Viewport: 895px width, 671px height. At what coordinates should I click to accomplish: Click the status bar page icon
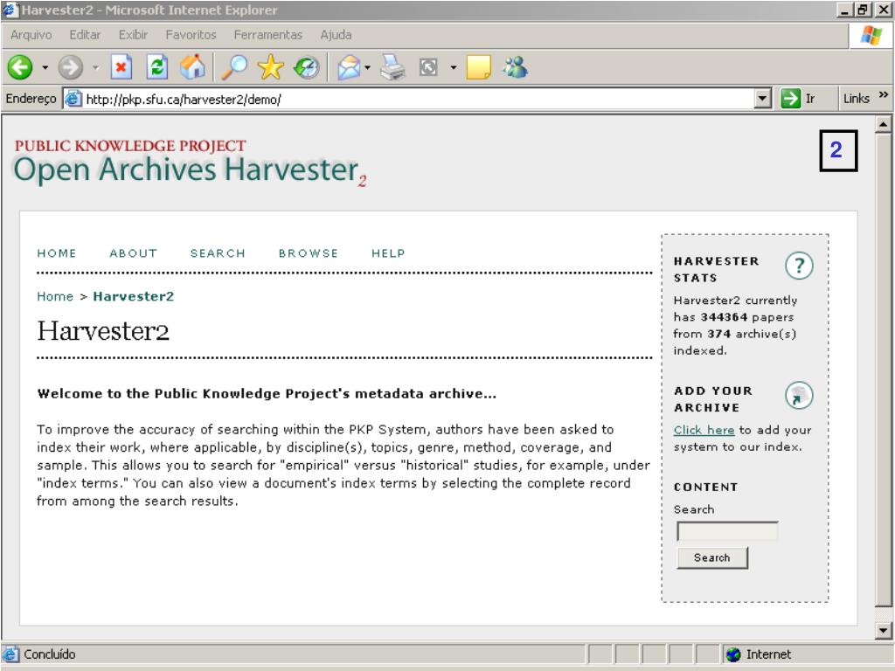(x=10, y=654)
